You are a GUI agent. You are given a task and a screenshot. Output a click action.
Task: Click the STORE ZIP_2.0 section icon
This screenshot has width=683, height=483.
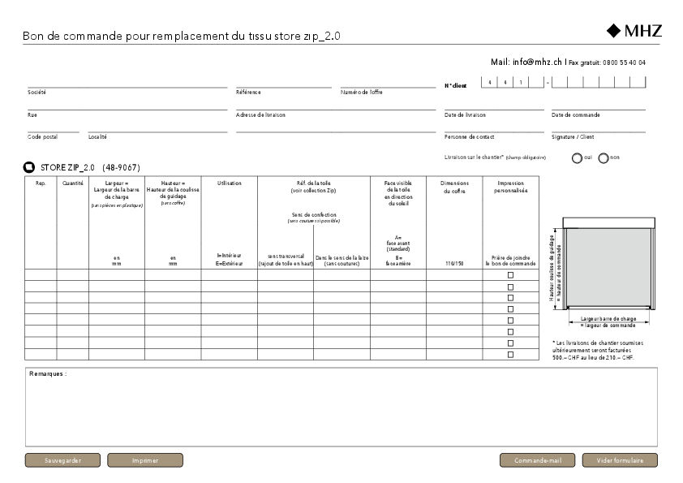click(x=29, y=167)
